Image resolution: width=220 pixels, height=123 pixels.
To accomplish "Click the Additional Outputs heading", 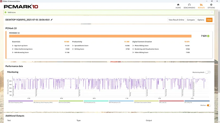I will (15, 116).
